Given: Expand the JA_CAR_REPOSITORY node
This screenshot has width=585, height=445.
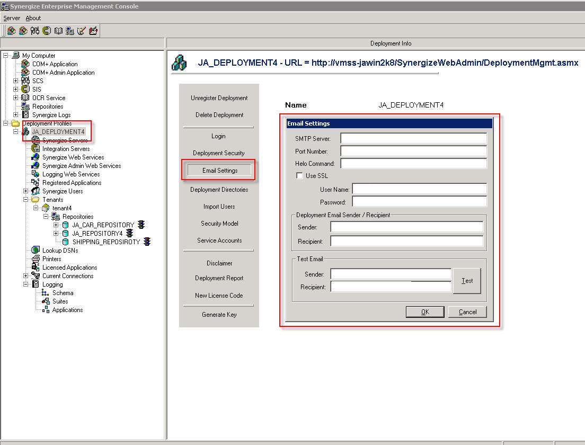Looking at the screenshot, I should pos(56,225).
